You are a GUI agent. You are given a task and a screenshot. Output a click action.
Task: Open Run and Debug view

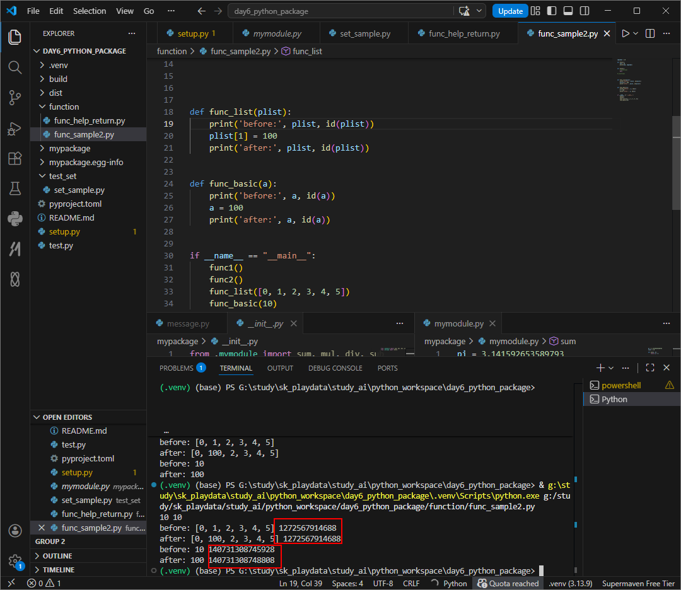15,129
